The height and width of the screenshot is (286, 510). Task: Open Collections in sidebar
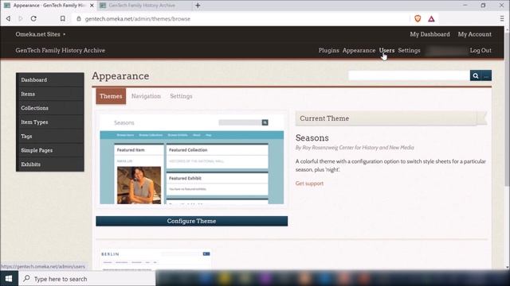[x=50, y=108]
